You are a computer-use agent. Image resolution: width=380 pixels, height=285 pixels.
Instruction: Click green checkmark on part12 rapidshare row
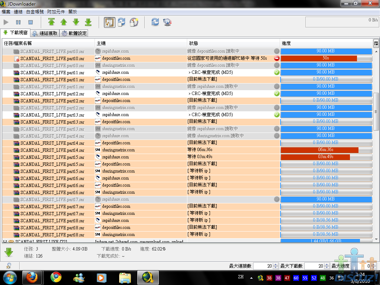point(276,93)
